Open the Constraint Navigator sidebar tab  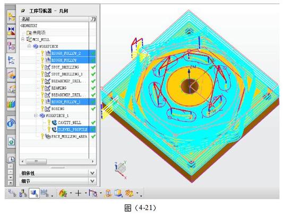pyautogui.click(x=11, y=31)
